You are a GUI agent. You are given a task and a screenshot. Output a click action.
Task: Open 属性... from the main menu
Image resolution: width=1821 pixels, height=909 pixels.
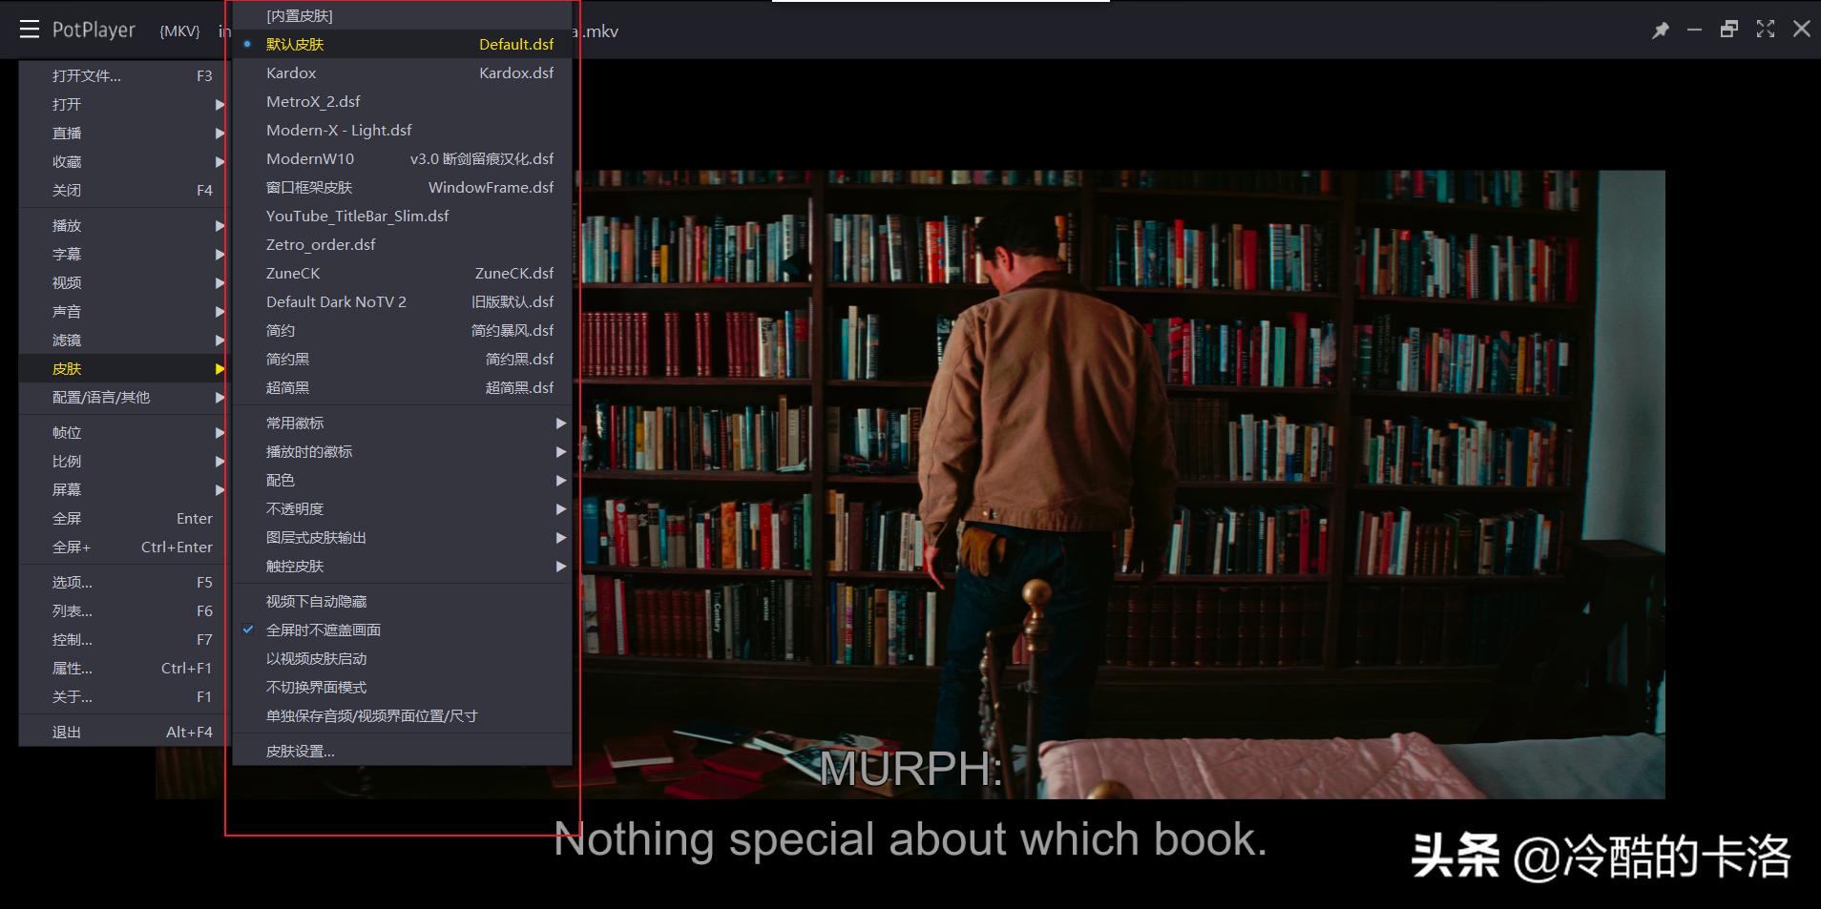click(124, 668)
